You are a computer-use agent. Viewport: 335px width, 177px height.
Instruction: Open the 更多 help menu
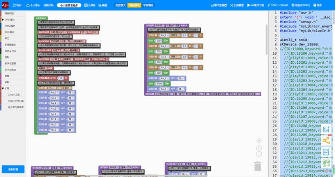coord(317,5)
